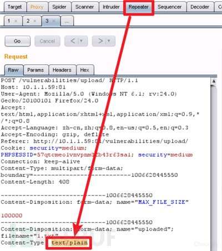Select Repeater request tab 2
The image size is (222, 251).
[x=28, y=21]
